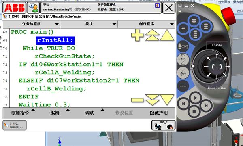Click the Stop button on pendant
The image size is (243, 146).
pos(194,111)
